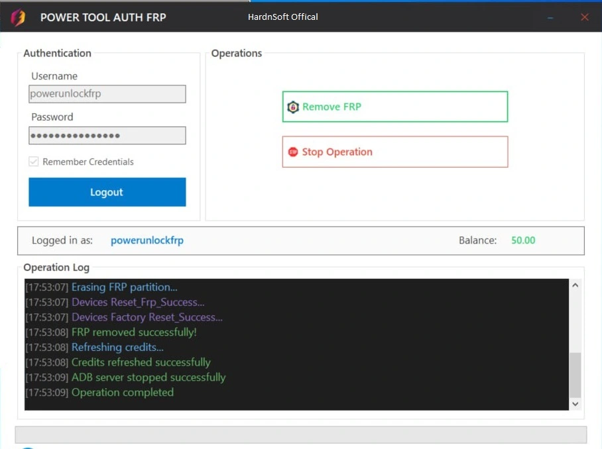Click the Power Tool app logo icon
Viewport: 602px width, 449px height.
pyautogui.click(x=18, y=17)
